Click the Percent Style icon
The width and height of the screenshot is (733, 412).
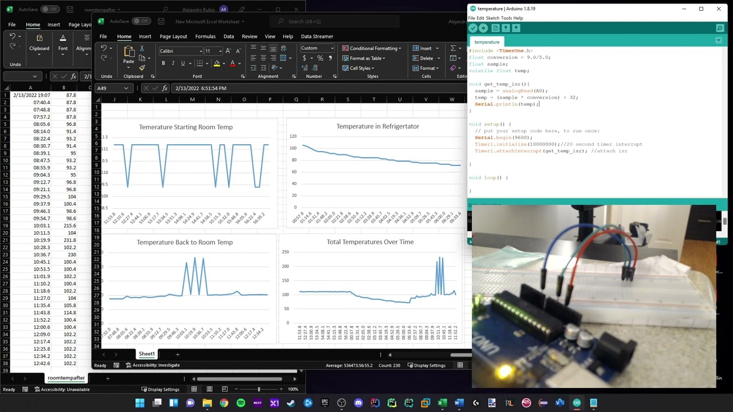(320, 58)
